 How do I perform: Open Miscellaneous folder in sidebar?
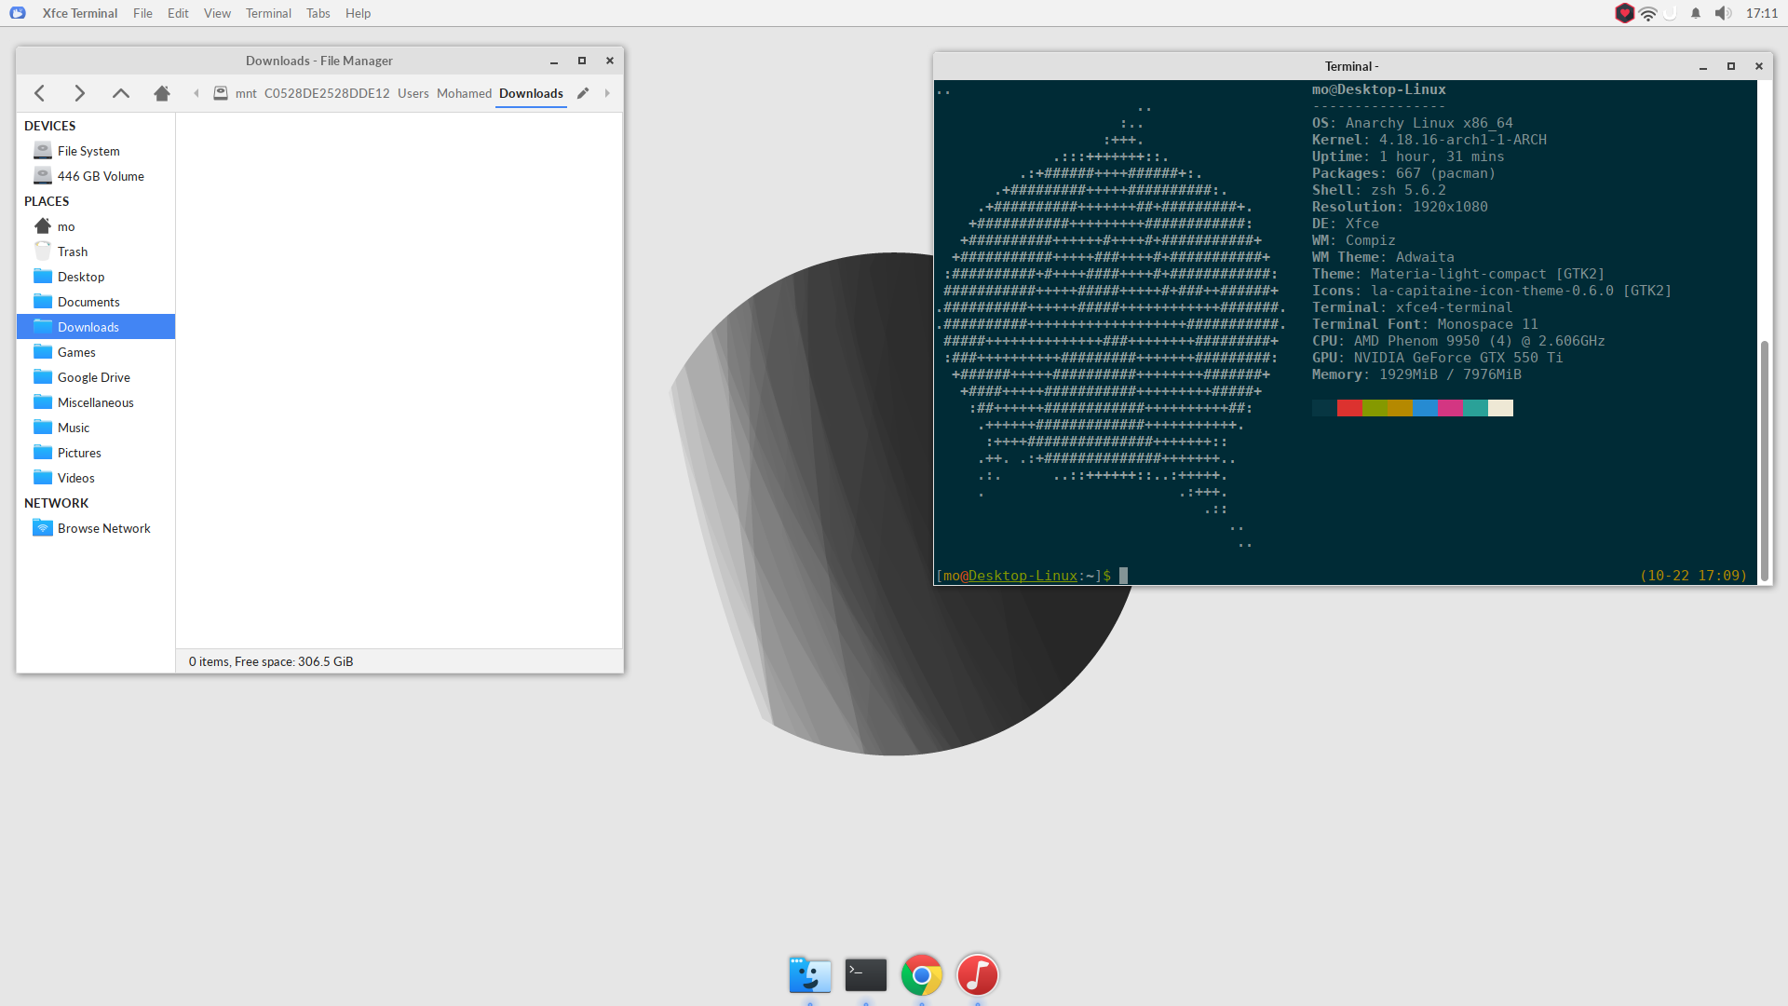point(96,402)
